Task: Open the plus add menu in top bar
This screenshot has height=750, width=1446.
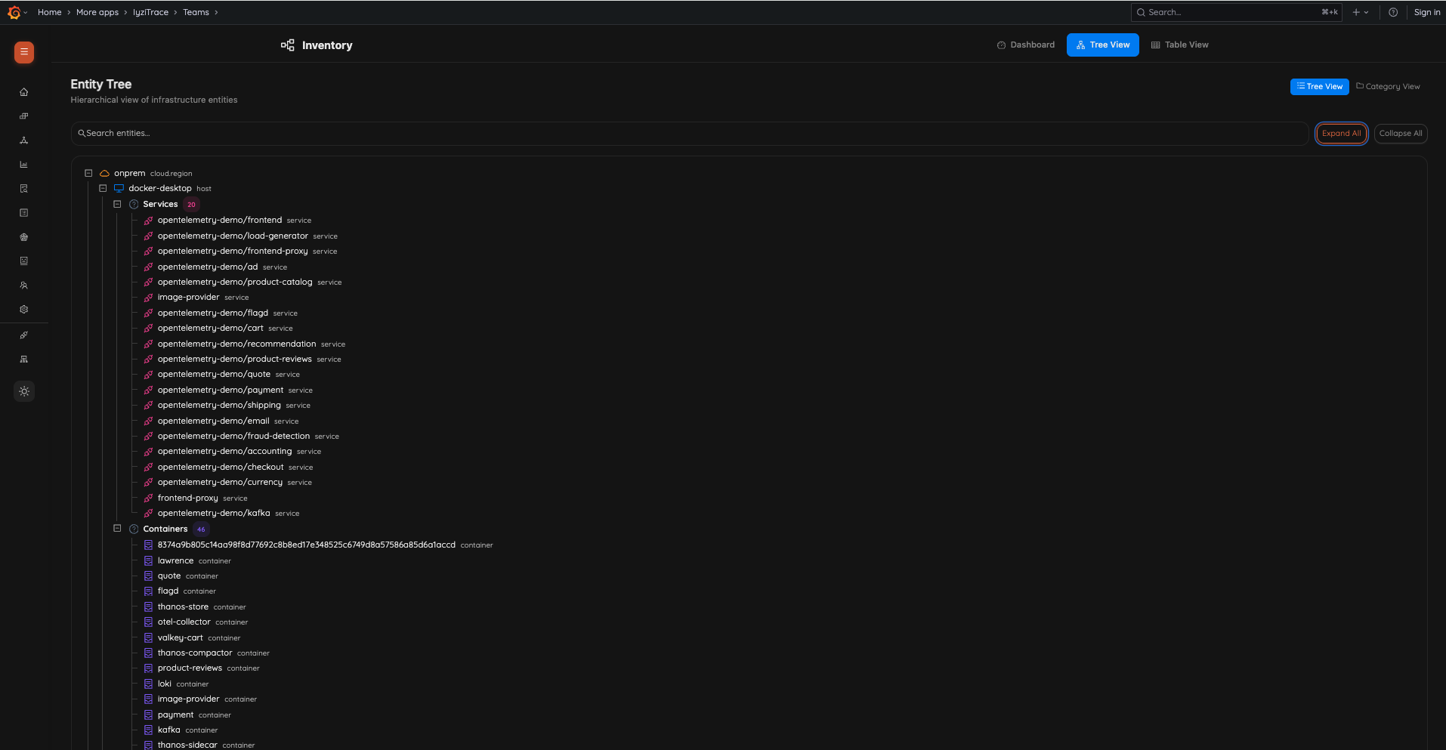Action: click(x=1361, y=12)
